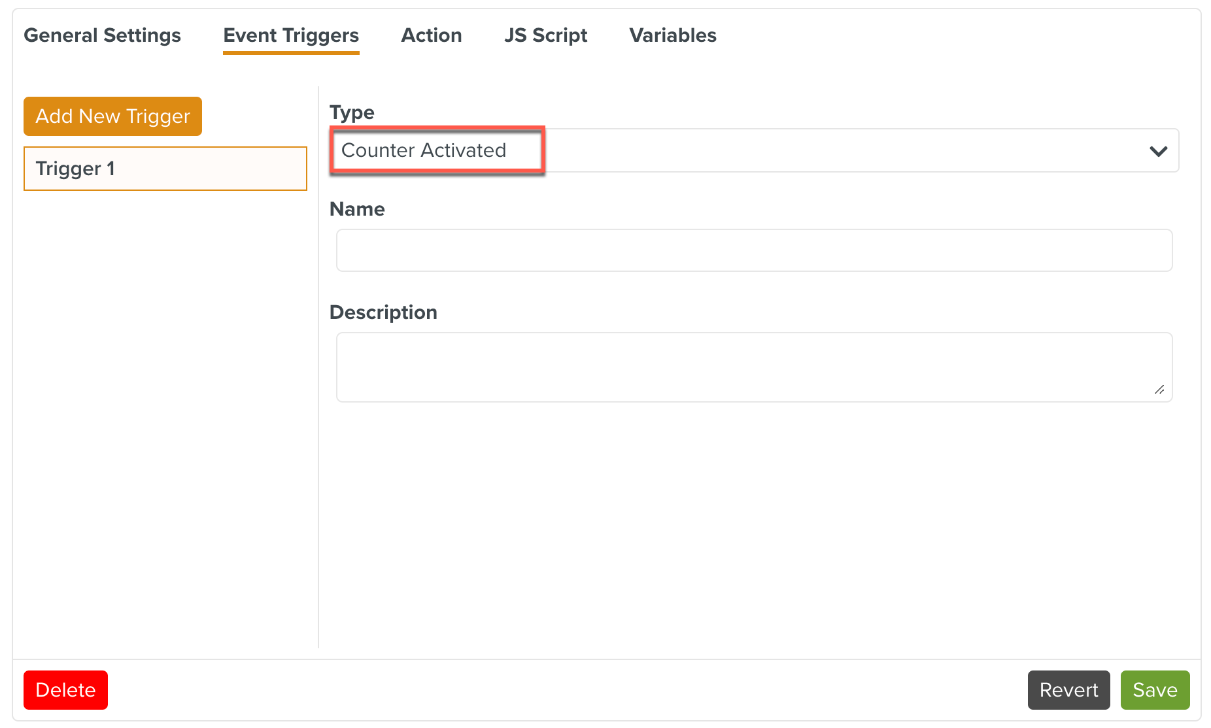
Task: Go to the JS Script tab
Action: [x=545, y=35]
